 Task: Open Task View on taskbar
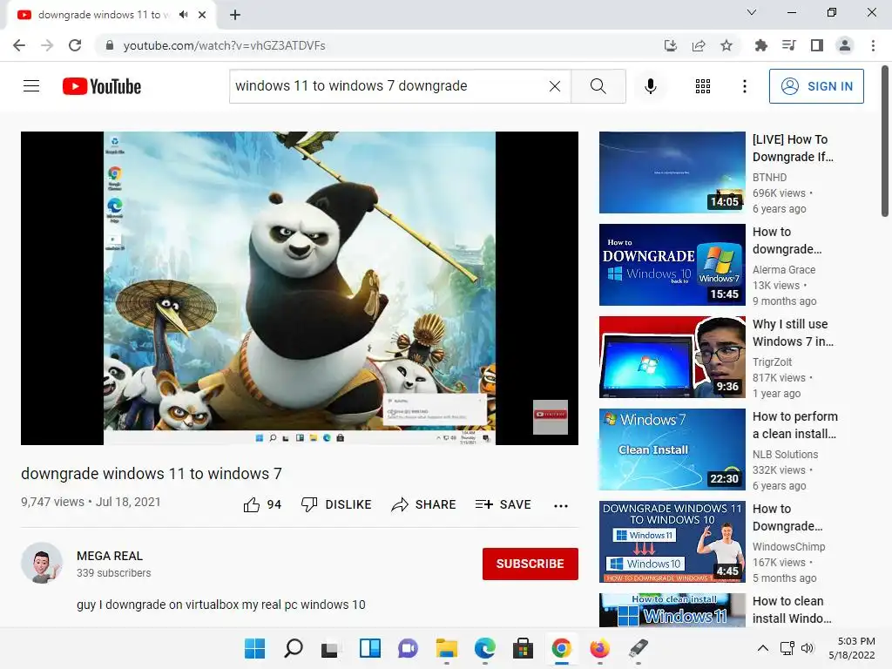pyautogui.click(x=330, y=648)
